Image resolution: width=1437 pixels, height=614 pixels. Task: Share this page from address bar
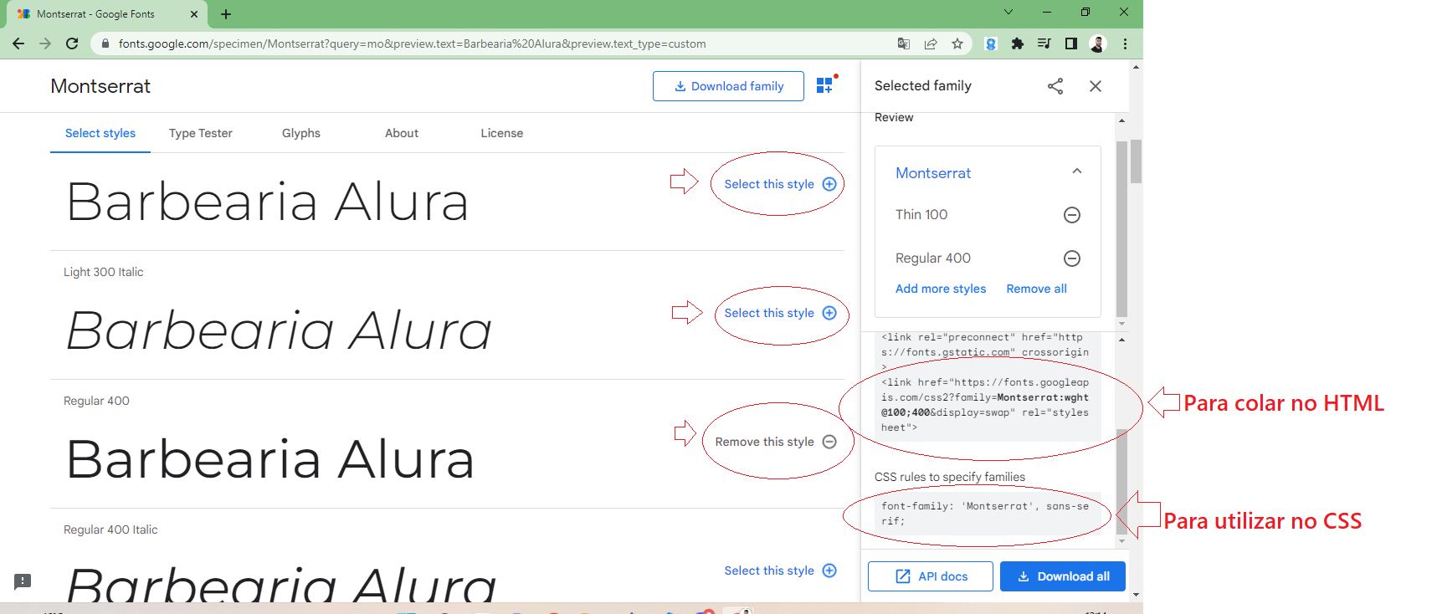(931, 43)
